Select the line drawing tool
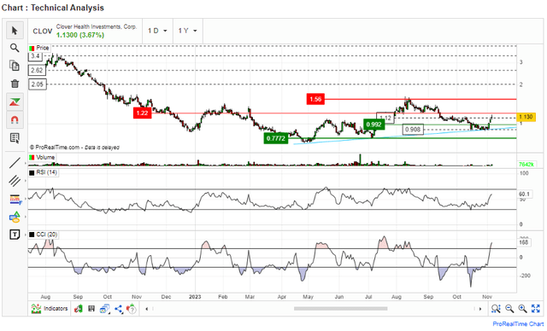The width and height of the screenshot is (547, 331). pyautogui.click(x=15, y=163)
